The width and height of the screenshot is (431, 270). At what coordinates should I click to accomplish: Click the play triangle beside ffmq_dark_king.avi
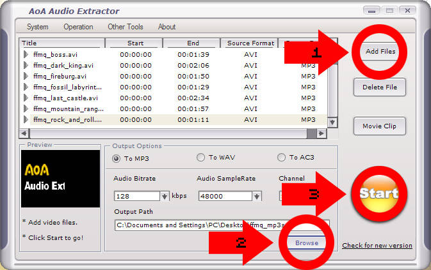tap(26, 66)
